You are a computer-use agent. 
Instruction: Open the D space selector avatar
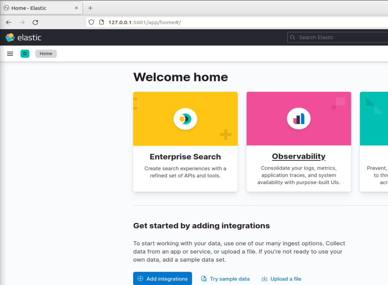coord(25,54)
